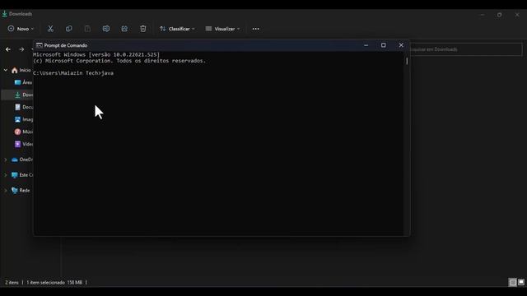The width and height of the screenshot is (527, 296).
Task: Open the Classificar sort dropdown
Action: [x=177, y=29]
